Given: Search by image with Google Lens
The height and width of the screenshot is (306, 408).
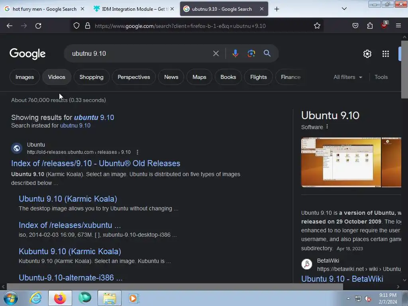Looking at the screenshot, I should 251,54.
